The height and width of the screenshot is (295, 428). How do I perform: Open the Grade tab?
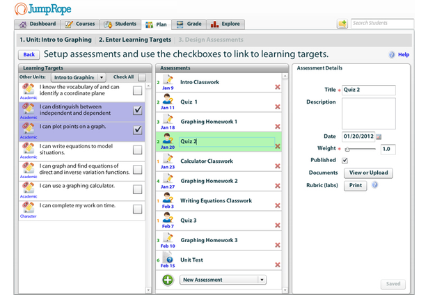click(189, 24)
